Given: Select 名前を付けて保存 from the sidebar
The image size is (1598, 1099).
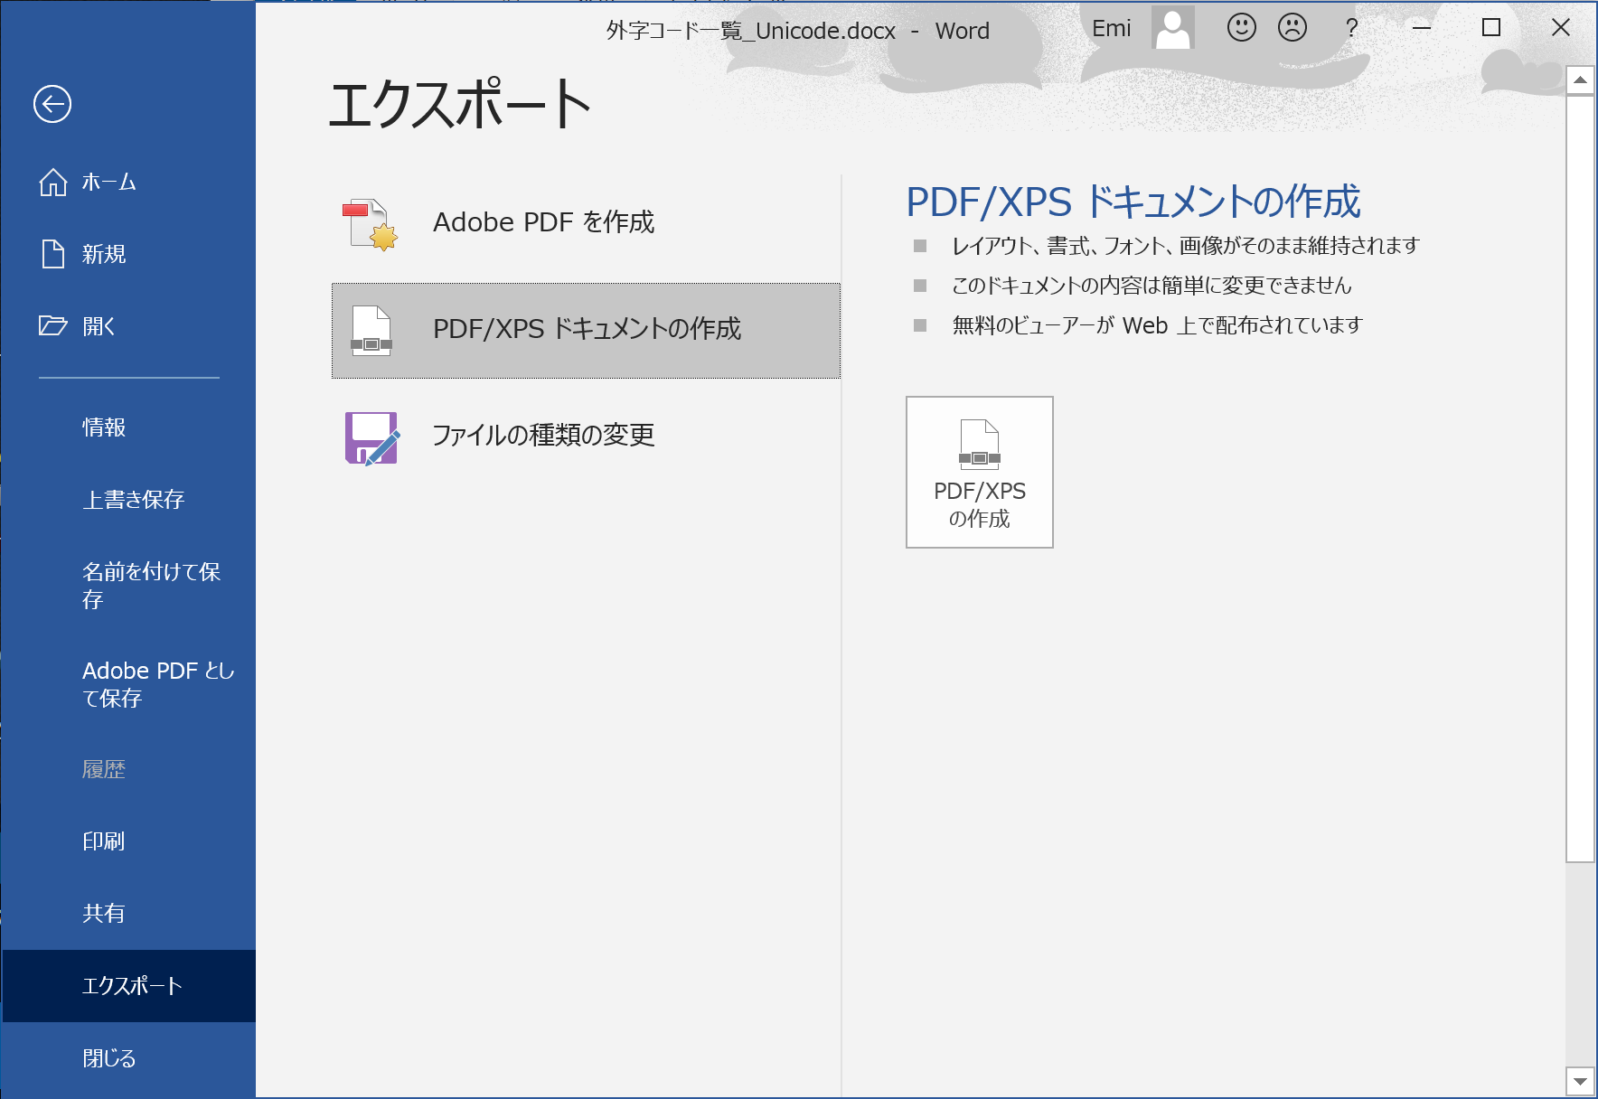Looking at the screenshot, I should point(151,585).
